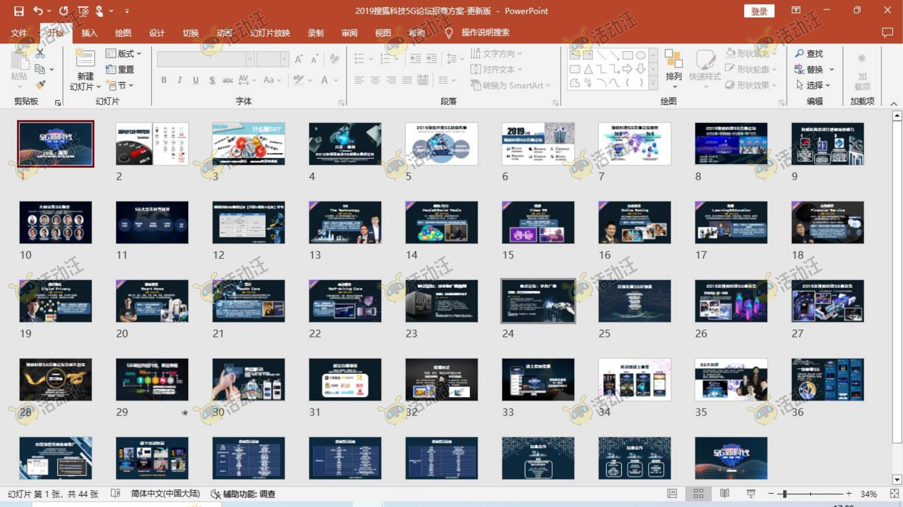
Task: Clear all formatting icon
Action: 335,59
